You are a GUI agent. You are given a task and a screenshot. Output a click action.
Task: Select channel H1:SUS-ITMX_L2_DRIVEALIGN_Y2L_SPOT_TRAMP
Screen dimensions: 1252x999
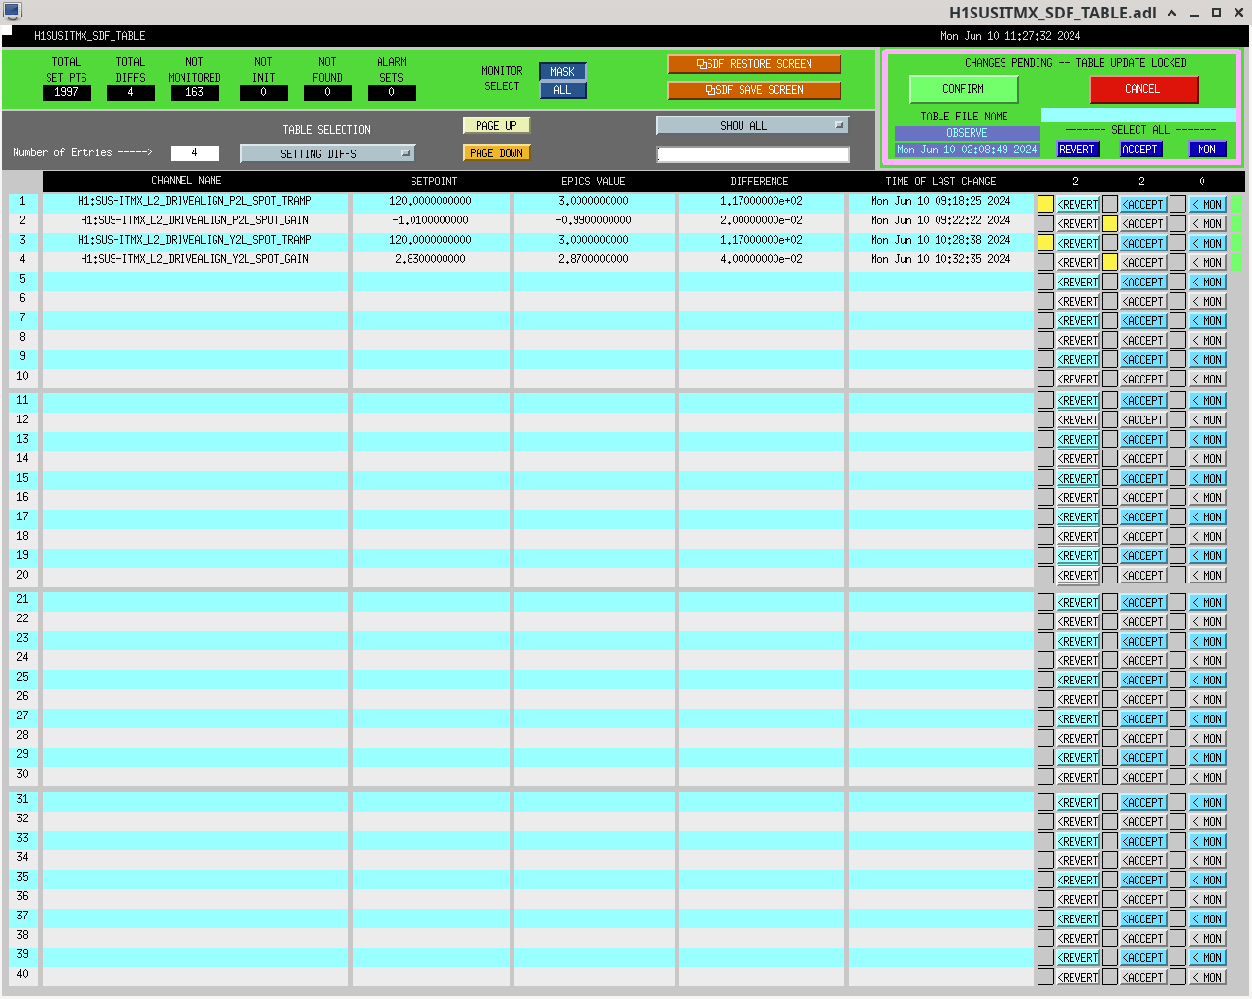(195, 241)
